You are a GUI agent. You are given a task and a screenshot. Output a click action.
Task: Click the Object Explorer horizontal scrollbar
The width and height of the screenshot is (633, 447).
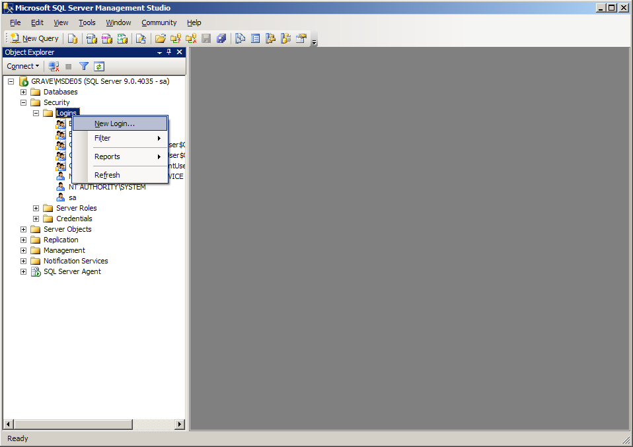(94, 424)
